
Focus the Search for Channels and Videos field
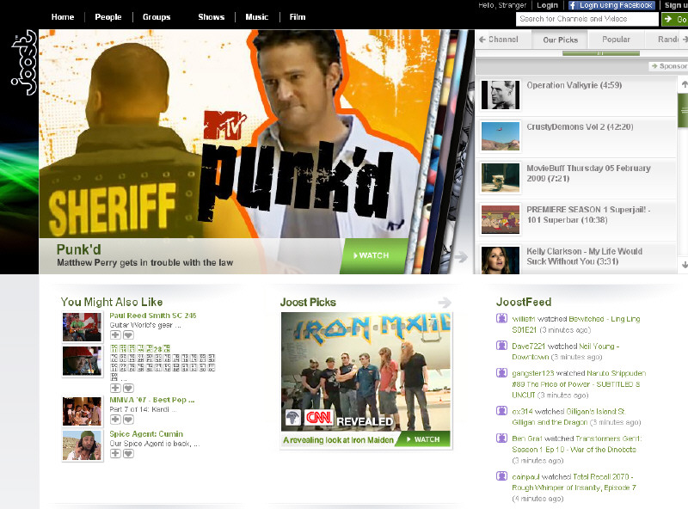(x=587, y=19)
